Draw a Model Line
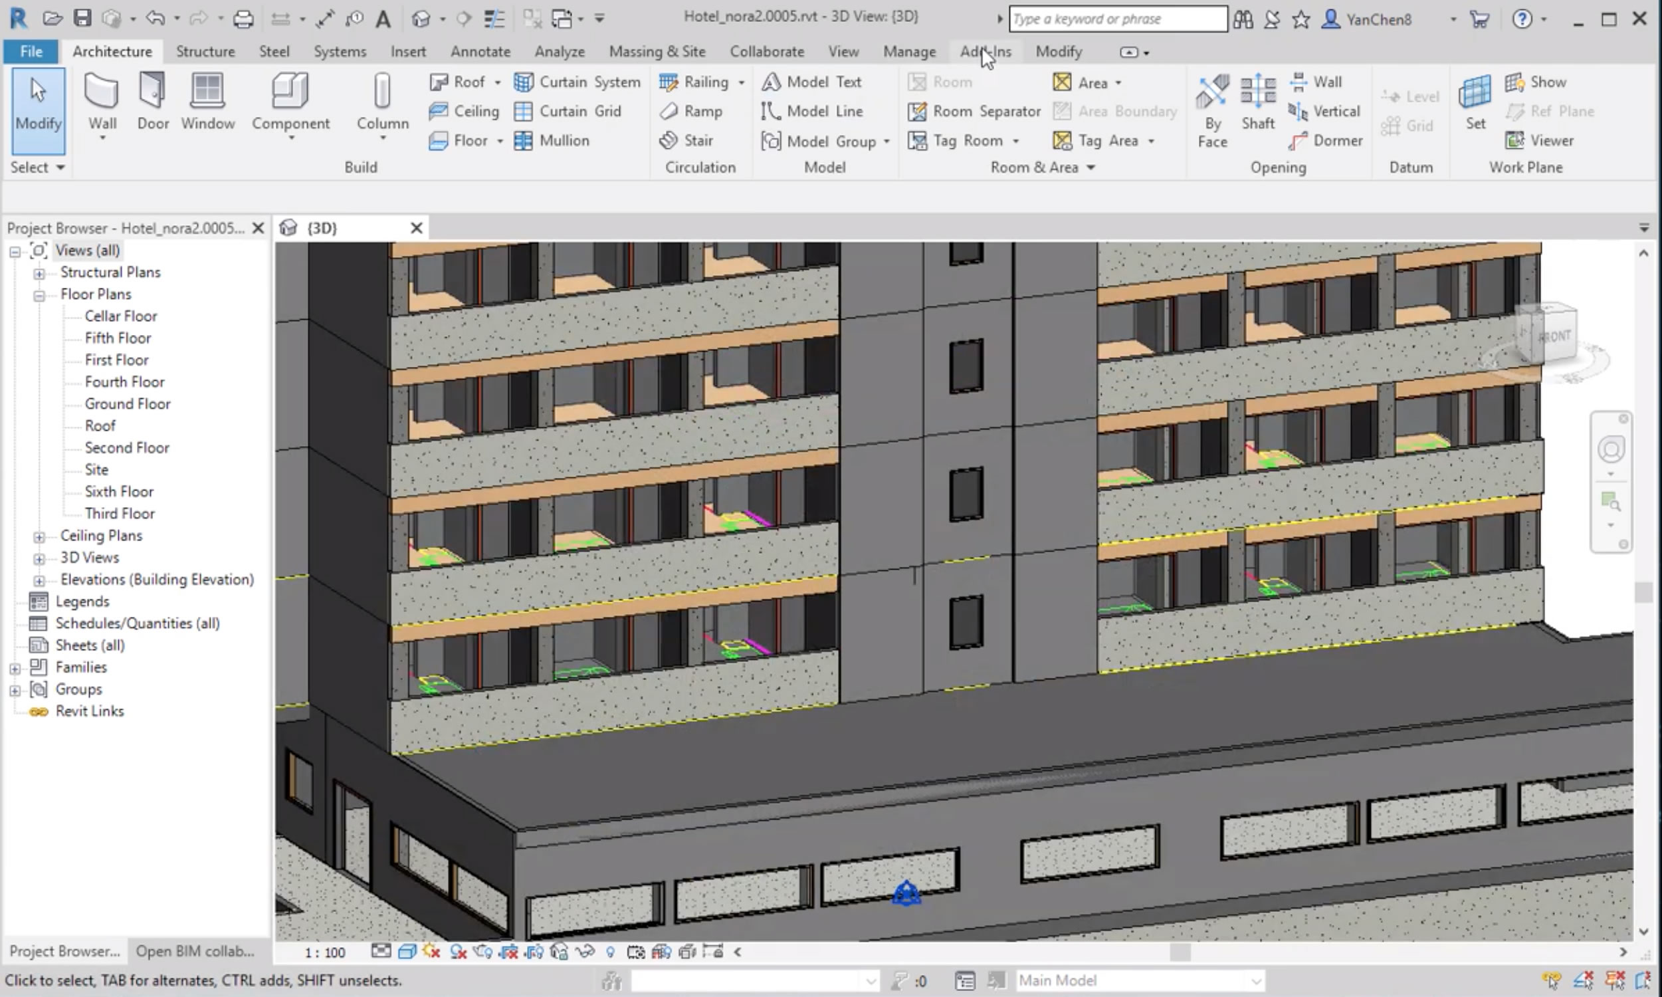 point(812,111)
